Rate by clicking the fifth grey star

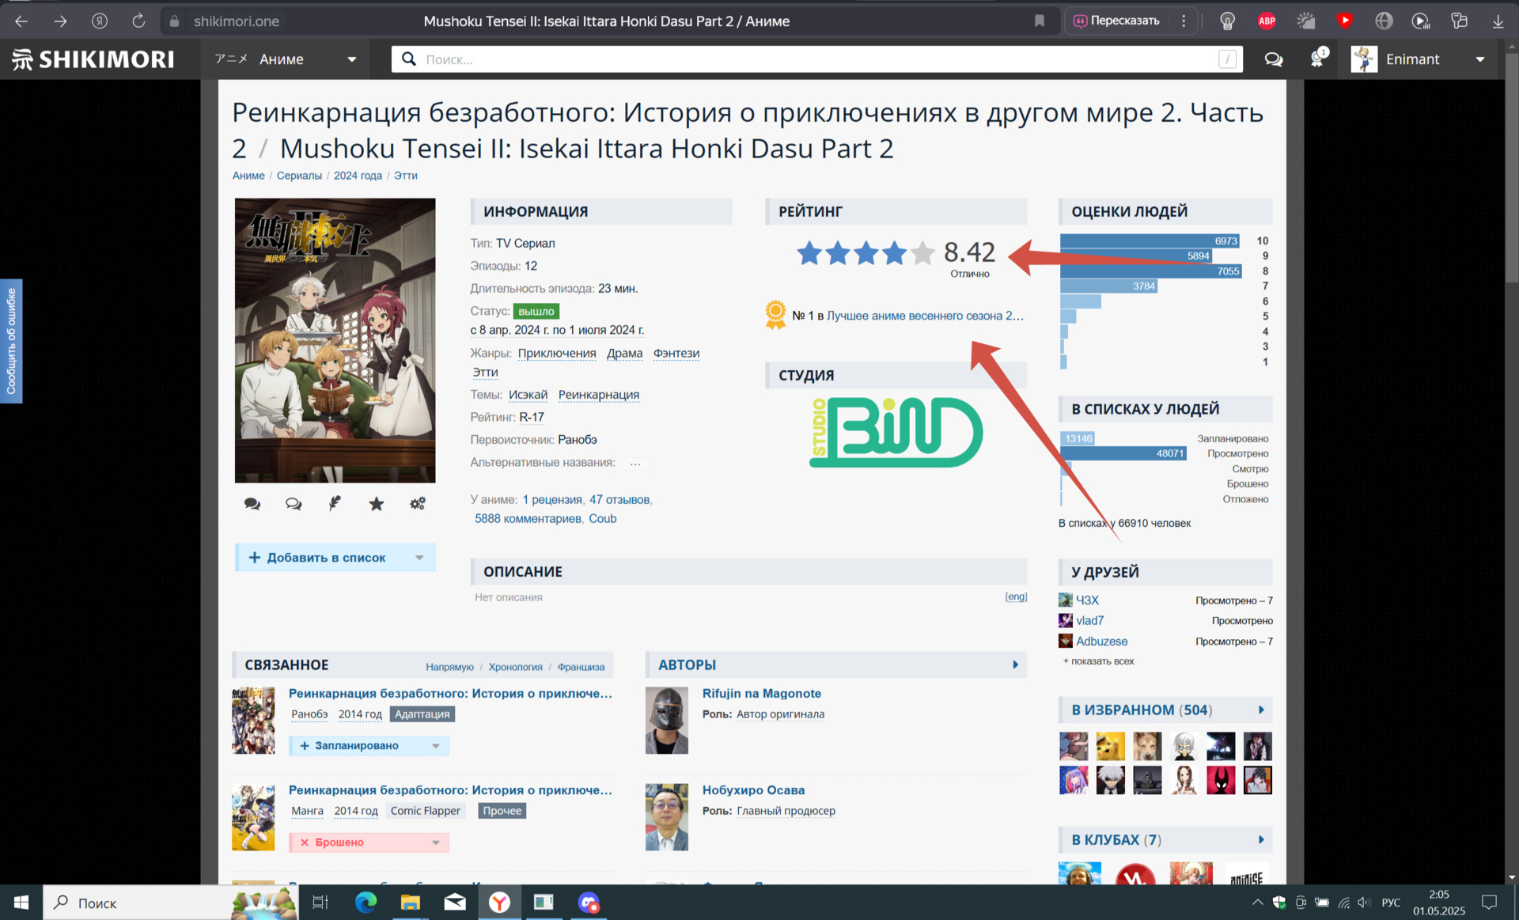922,253
